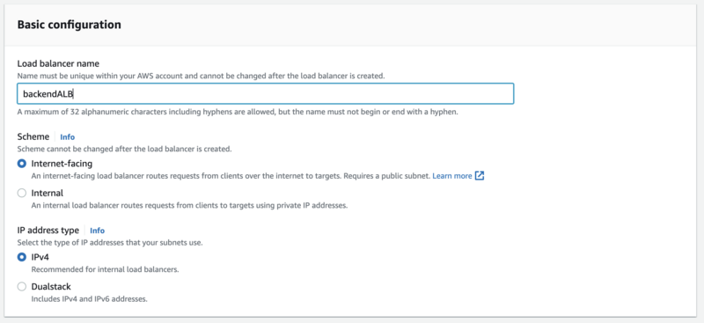704x323 pixels.
Task: Click the Dualstack option label text
Action: pyautogui.click(x=51, y=287)
